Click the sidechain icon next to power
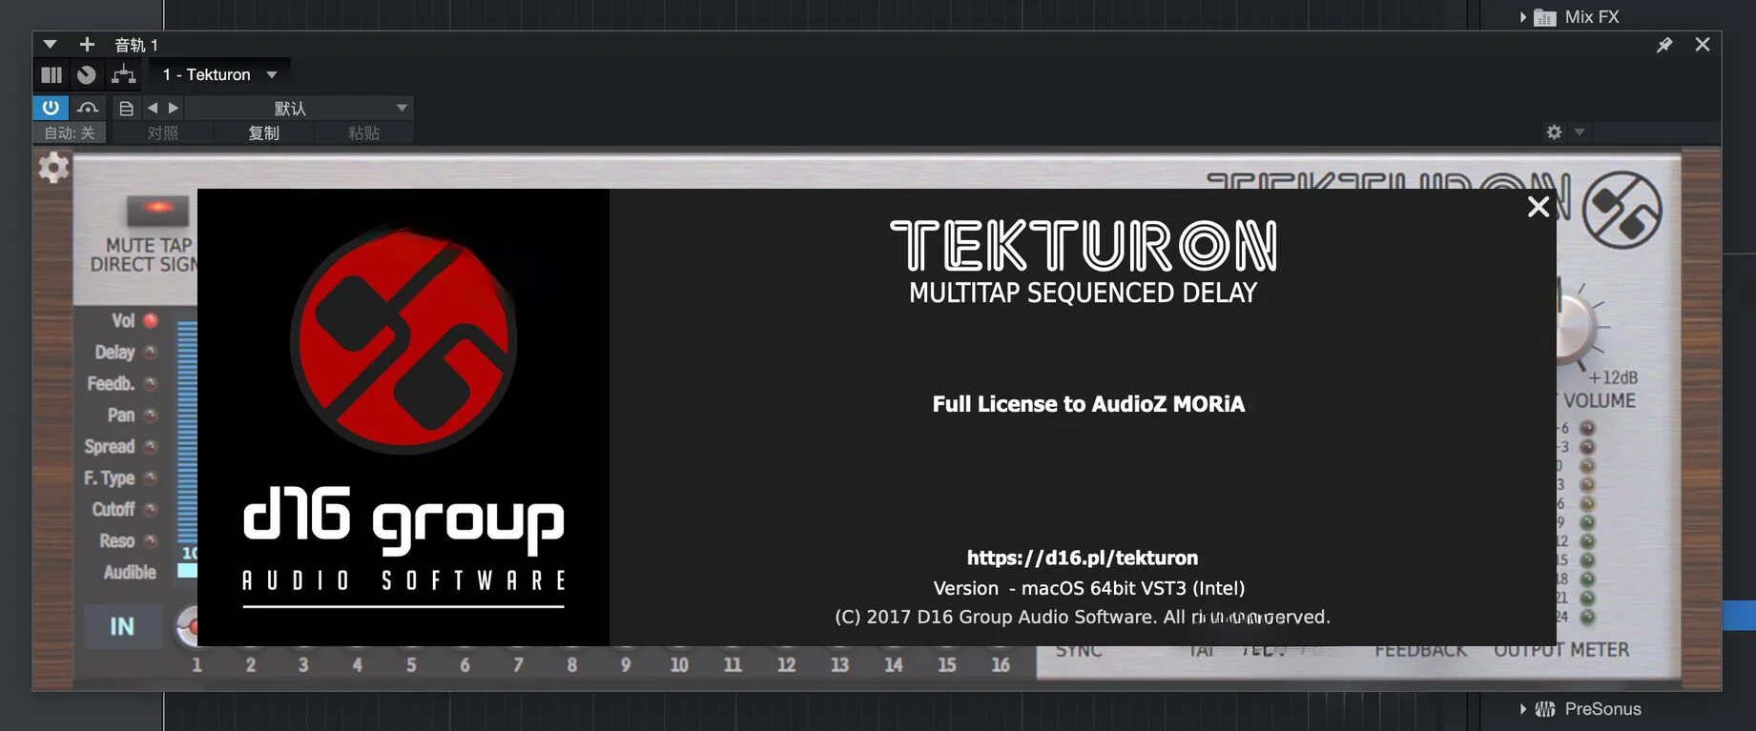Image resolution: width=1756 pixels, height=731 pixels. coord(88,108)
